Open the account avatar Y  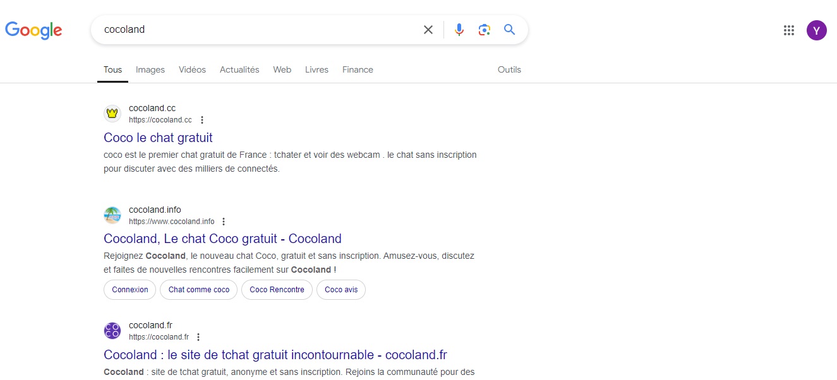(816, 30)
